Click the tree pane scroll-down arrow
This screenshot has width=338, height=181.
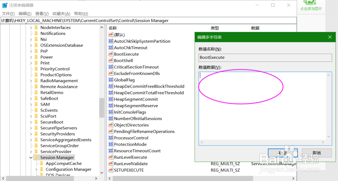pyautogui.click(x=102, y=173)
